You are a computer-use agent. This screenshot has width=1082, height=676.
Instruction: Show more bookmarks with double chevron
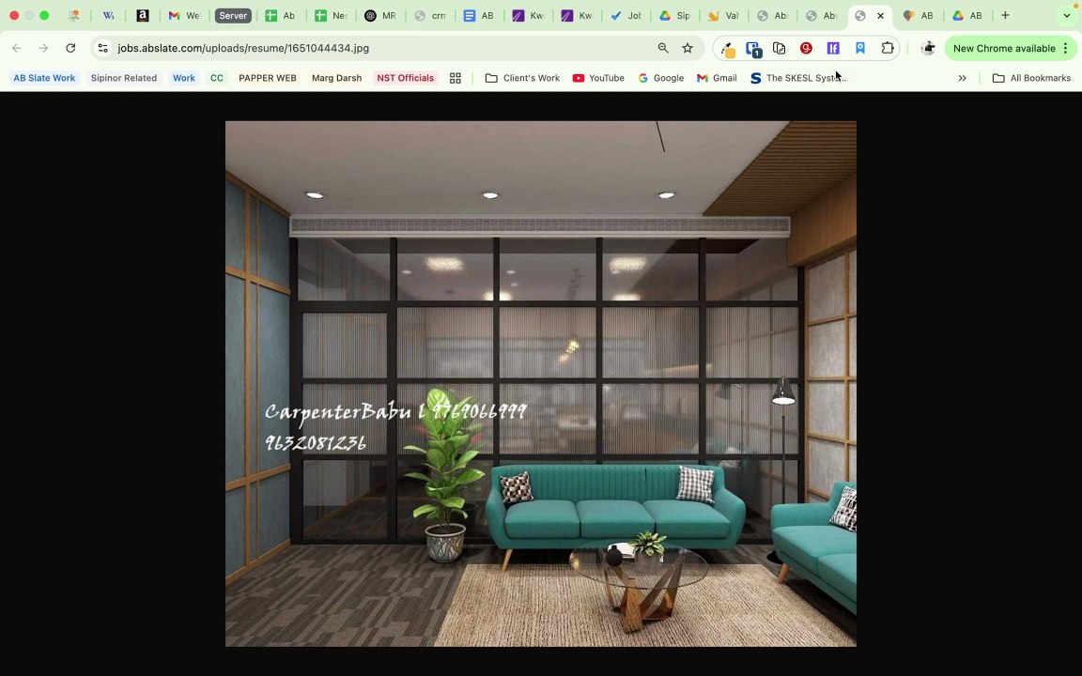pos(962,78)
